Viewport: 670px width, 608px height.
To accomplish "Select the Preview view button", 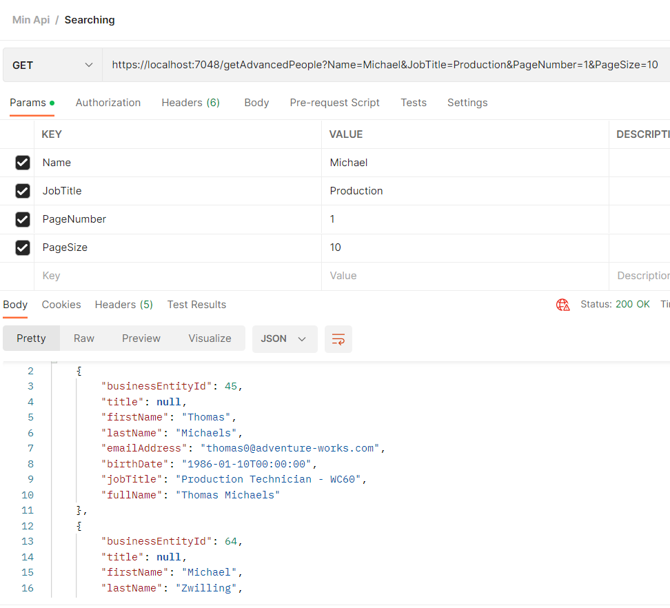I will (x=141, y=338).
